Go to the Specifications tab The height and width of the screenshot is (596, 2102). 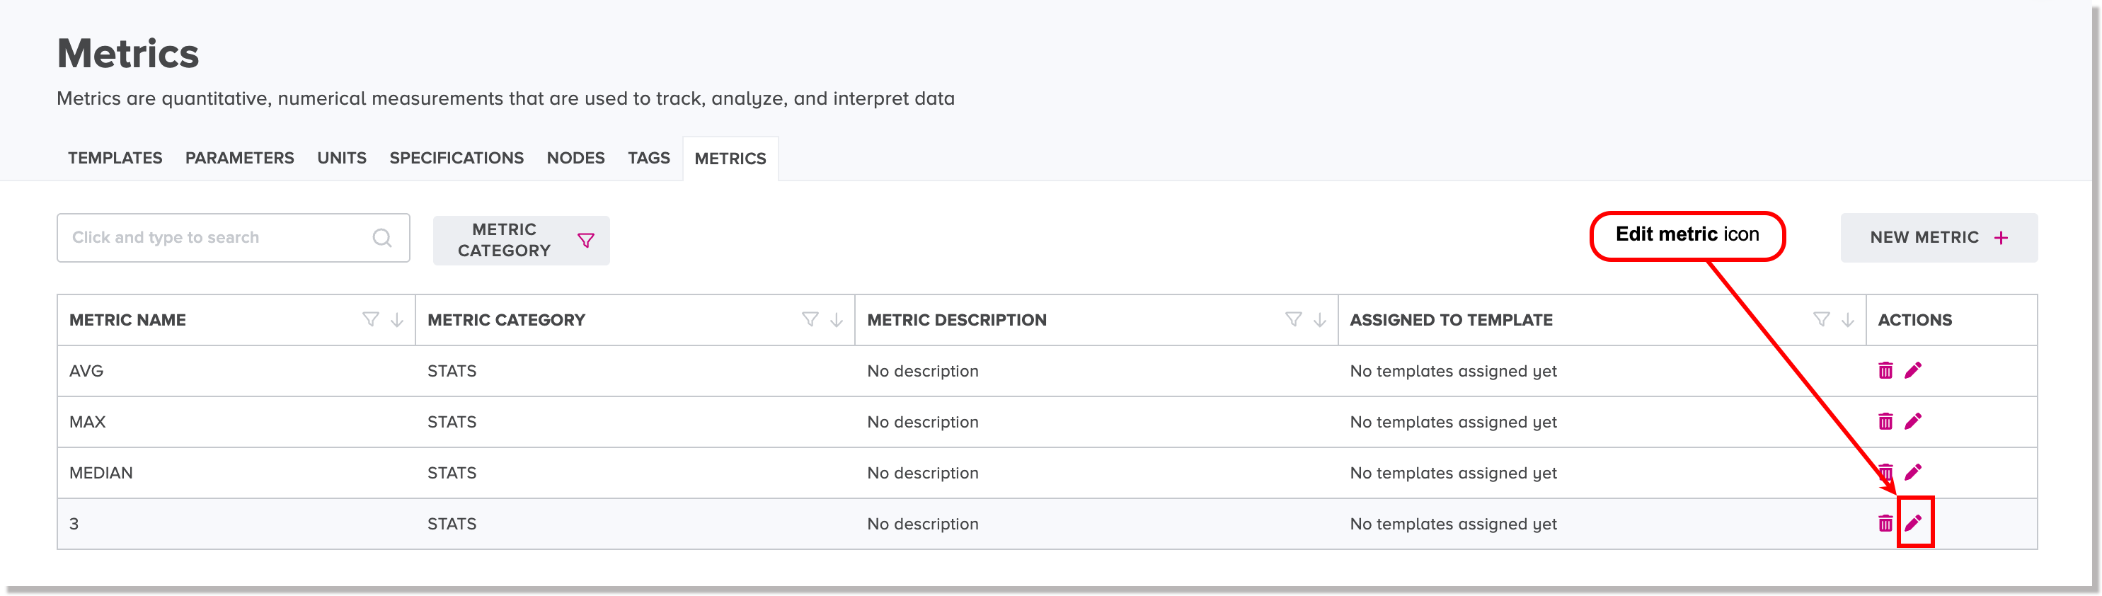point(456,159)
